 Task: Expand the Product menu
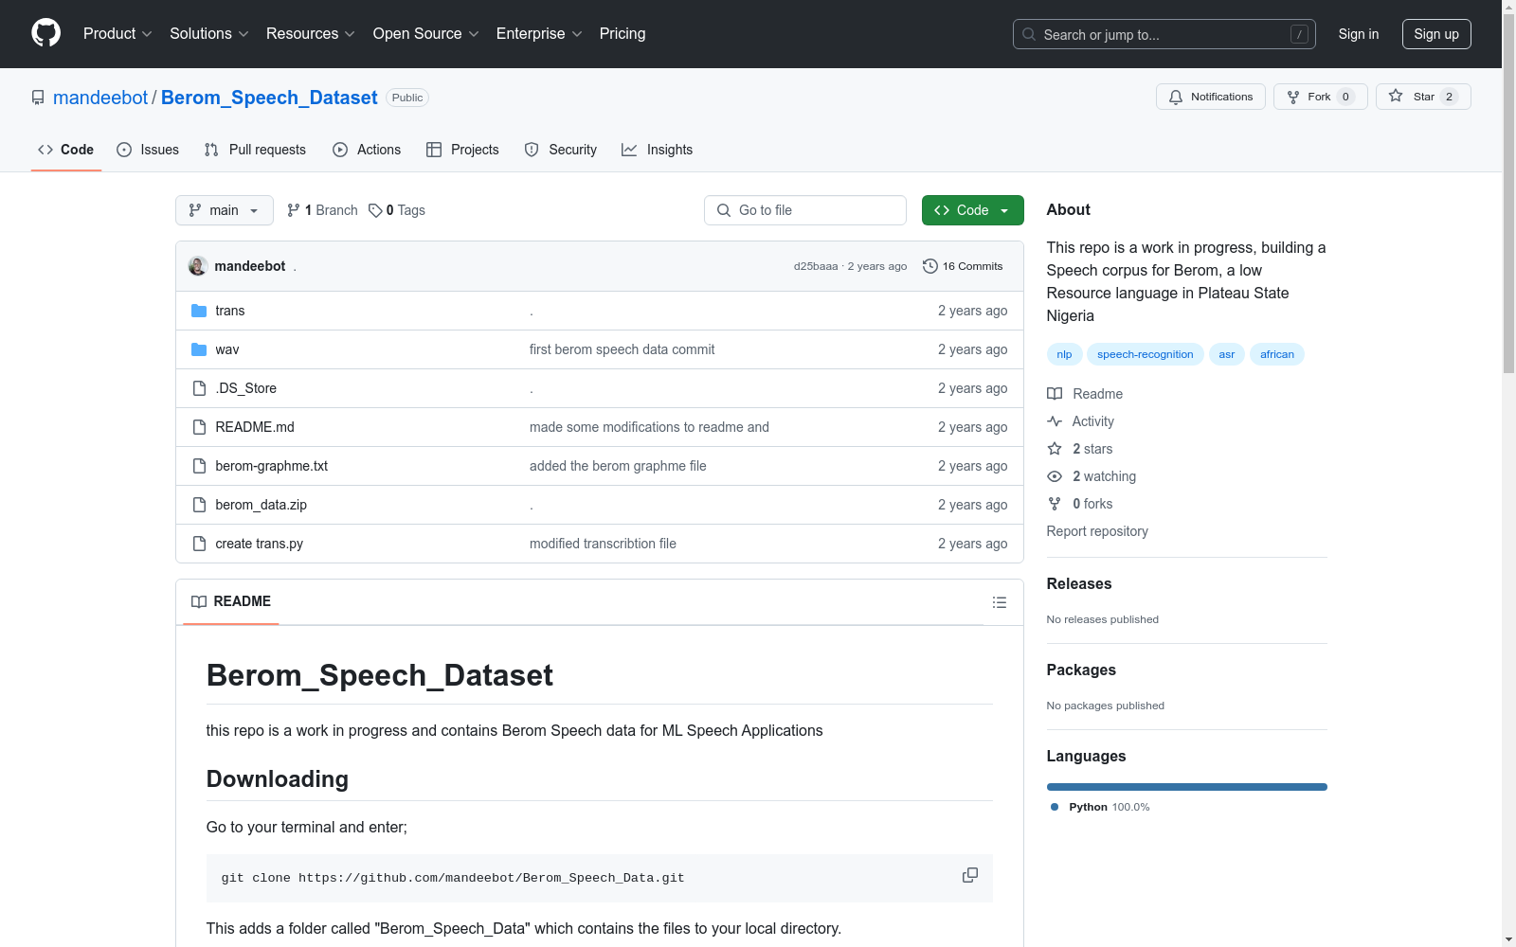[x=117, y=34]
